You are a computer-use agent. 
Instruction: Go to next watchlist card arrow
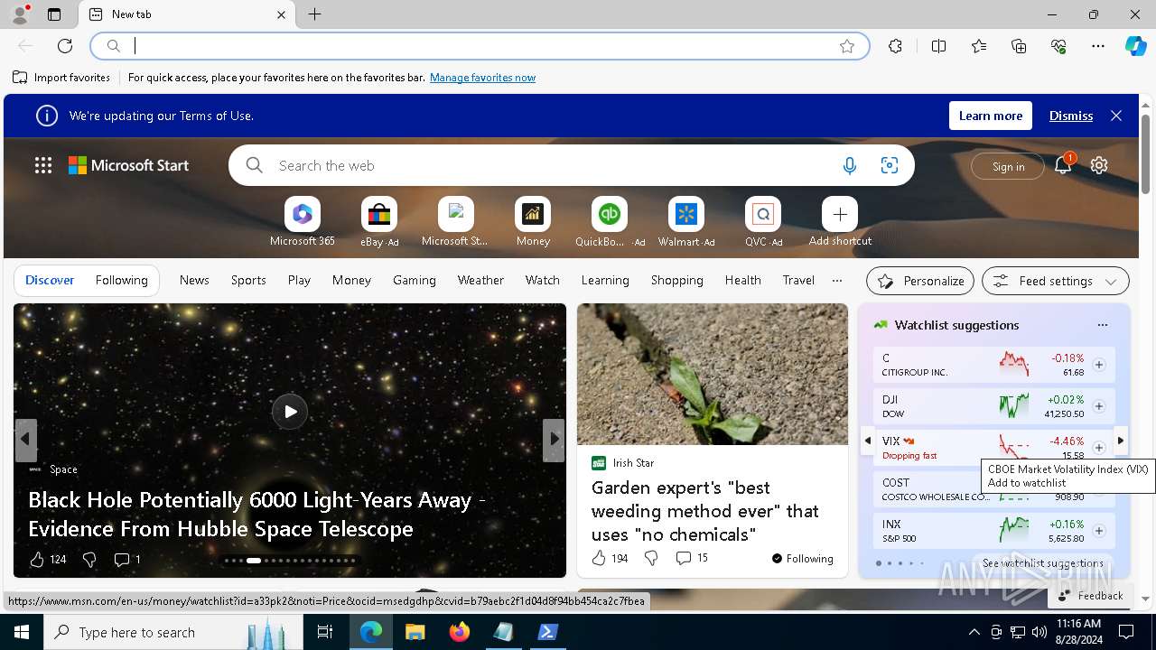(1121, 441)
